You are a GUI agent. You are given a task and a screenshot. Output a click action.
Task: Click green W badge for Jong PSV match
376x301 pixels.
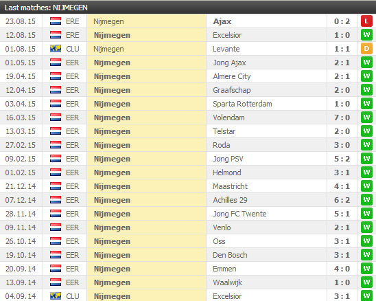(x=366, y=159)
